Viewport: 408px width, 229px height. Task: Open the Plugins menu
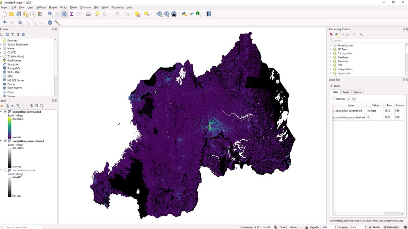(53, 7)
